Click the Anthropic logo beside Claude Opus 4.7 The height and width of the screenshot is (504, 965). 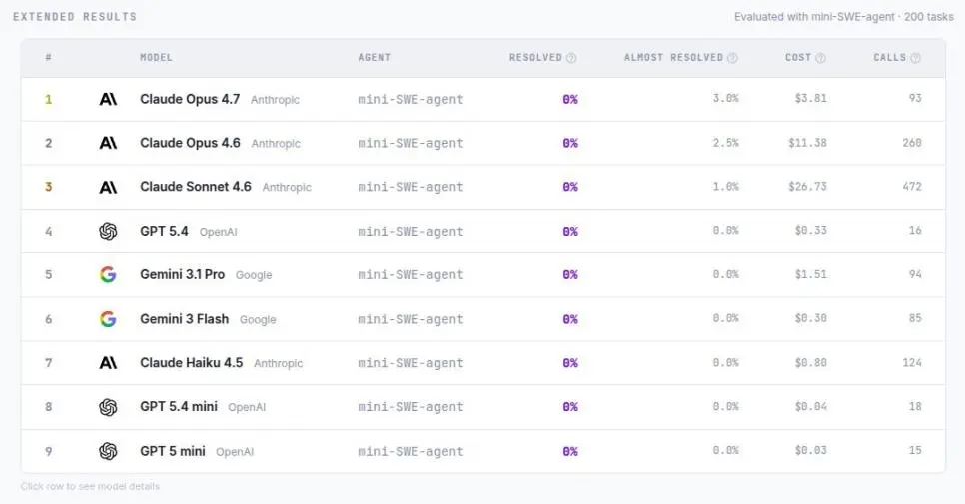click(x=108, y=99)
